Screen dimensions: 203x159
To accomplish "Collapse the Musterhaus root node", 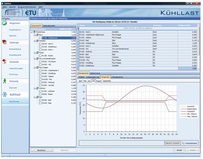I will click(x=32, y=32).
